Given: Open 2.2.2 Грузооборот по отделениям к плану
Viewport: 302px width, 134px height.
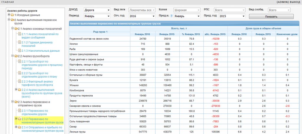Looking at the screenshot, I should tap(39, 75).
